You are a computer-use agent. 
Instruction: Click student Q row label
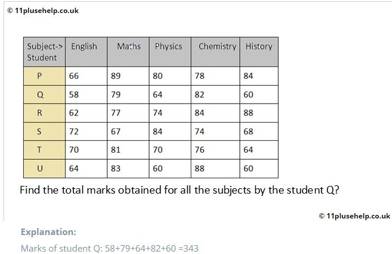click(x=44, y=95)
